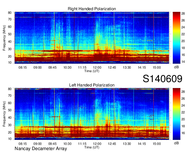Click the "08:15" time tick of Right Handed plot
Image resolution: width=188 pixels, height=152 pixels.
[23, 67]
